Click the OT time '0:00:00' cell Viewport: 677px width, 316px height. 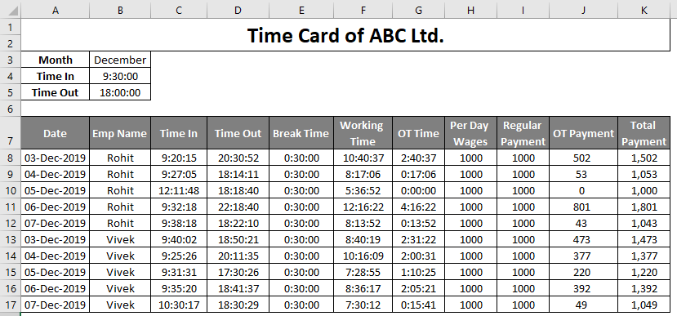(x=418, y=190)
